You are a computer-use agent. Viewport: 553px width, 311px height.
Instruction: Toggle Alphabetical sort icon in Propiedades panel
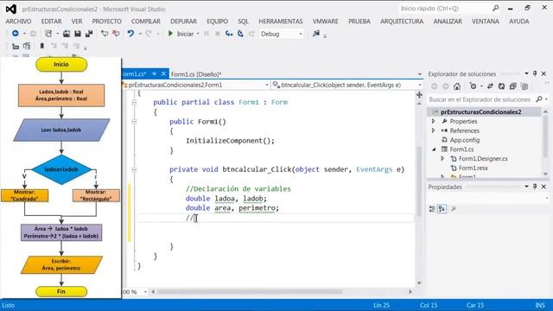(x=442, y=209)
